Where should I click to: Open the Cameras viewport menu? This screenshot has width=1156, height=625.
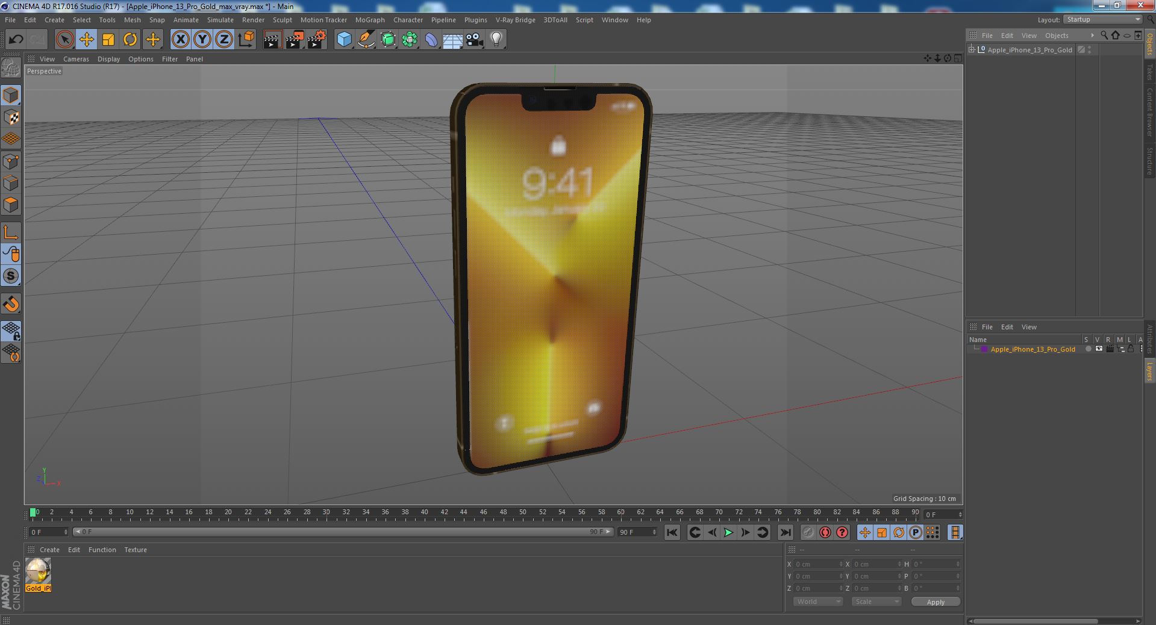[x=76, y=59]
